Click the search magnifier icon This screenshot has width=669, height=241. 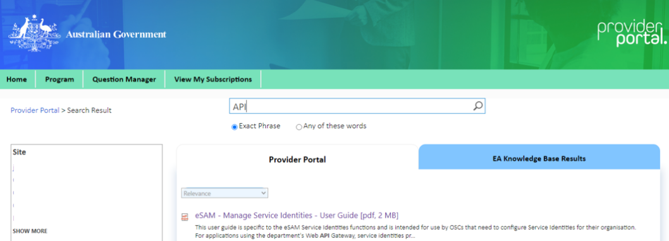point(478,106)
